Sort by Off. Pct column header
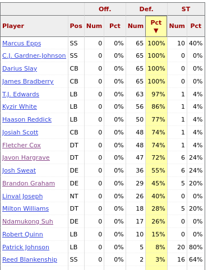 pyautogui.click(x=115, y=26)
